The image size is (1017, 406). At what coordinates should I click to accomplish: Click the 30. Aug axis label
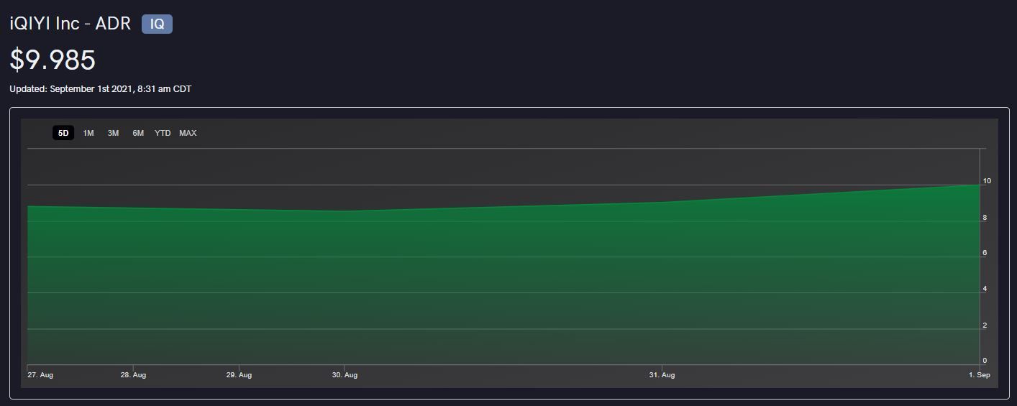coord(345,375)
